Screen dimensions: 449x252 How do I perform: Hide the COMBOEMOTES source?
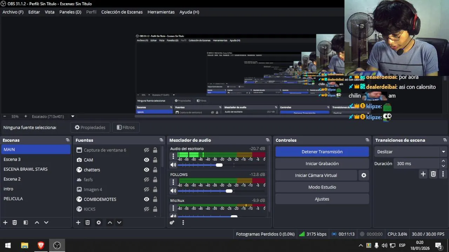pyautogui.click(x=147, y=199)
